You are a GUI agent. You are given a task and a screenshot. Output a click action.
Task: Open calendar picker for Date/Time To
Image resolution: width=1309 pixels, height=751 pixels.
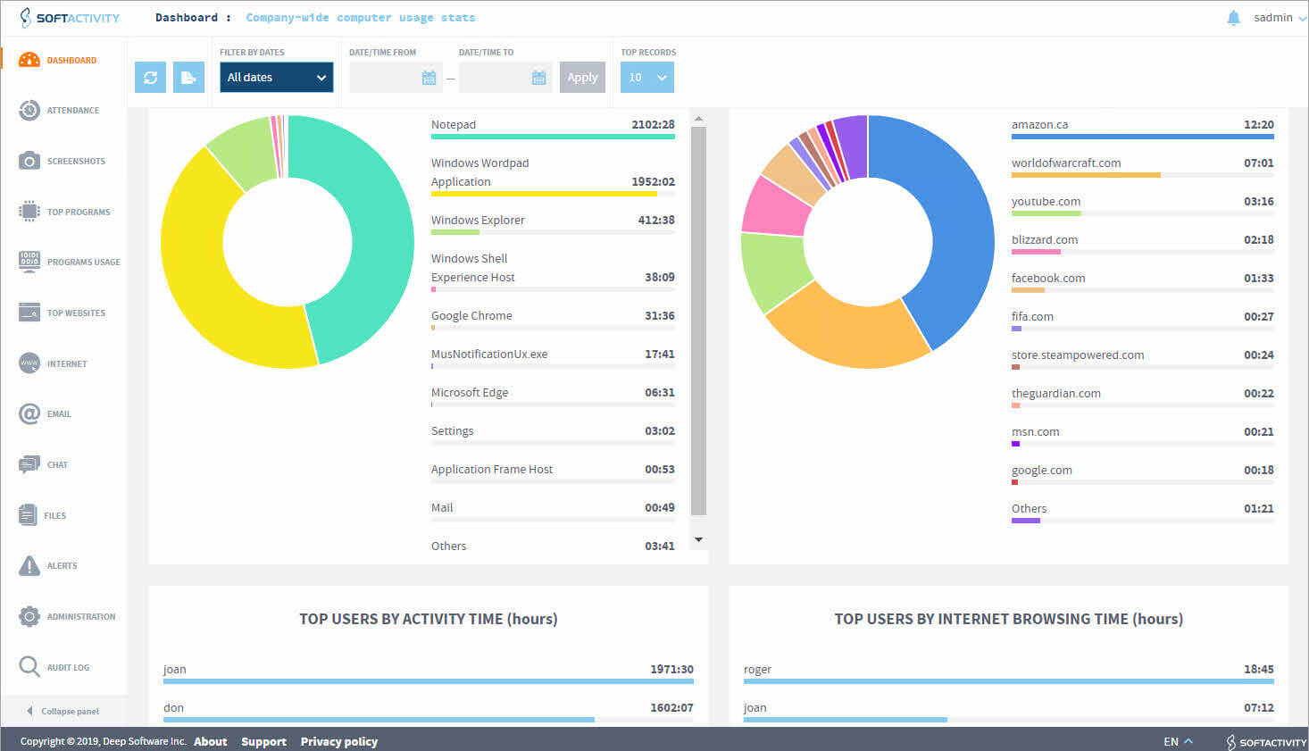tap(538, 78)
